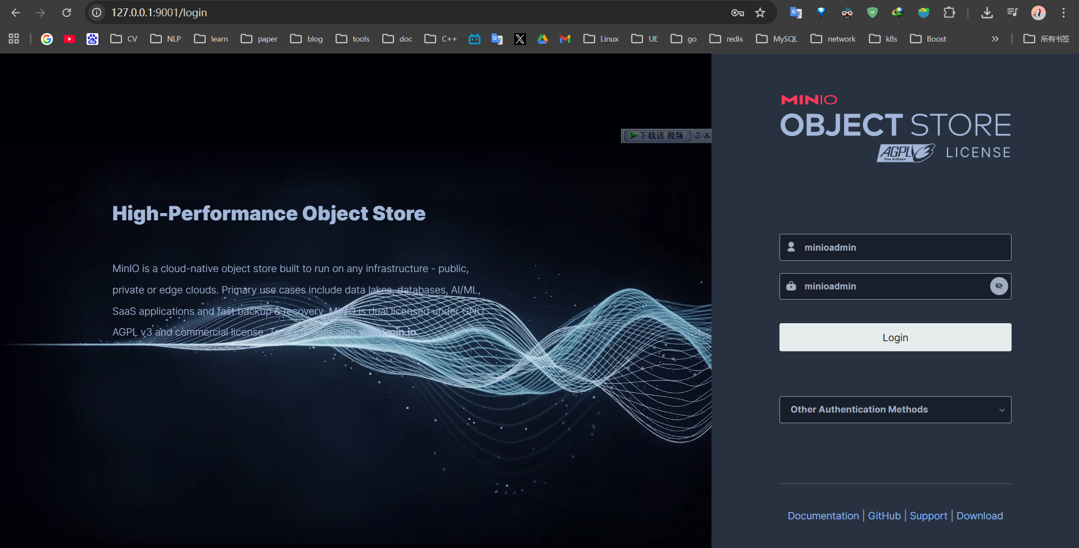Open the green shield extension

[872, 12]
